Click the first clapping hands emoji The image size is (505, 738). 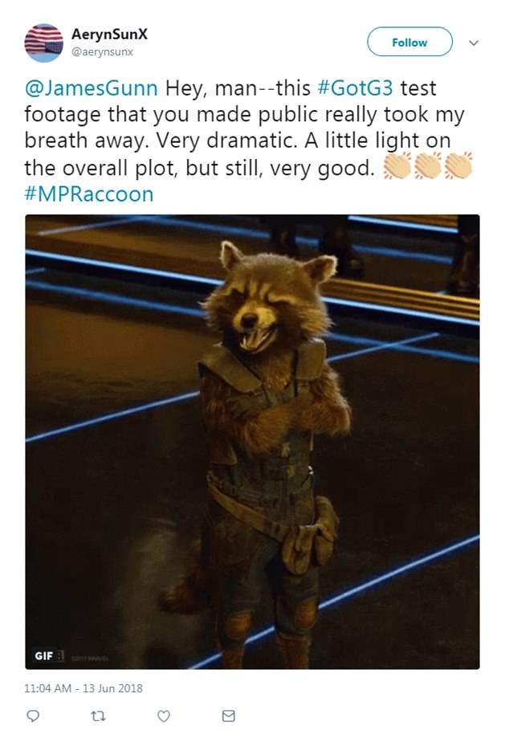[x=397, y=166]
